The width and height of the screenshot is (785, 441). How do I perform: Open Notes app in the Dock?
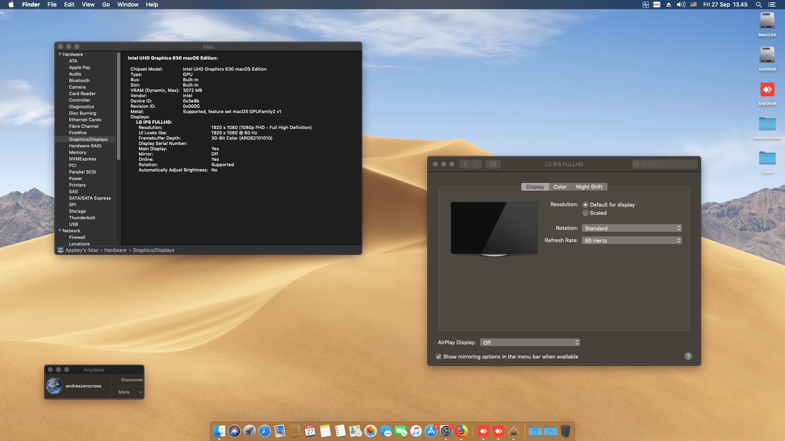point(325,431)
